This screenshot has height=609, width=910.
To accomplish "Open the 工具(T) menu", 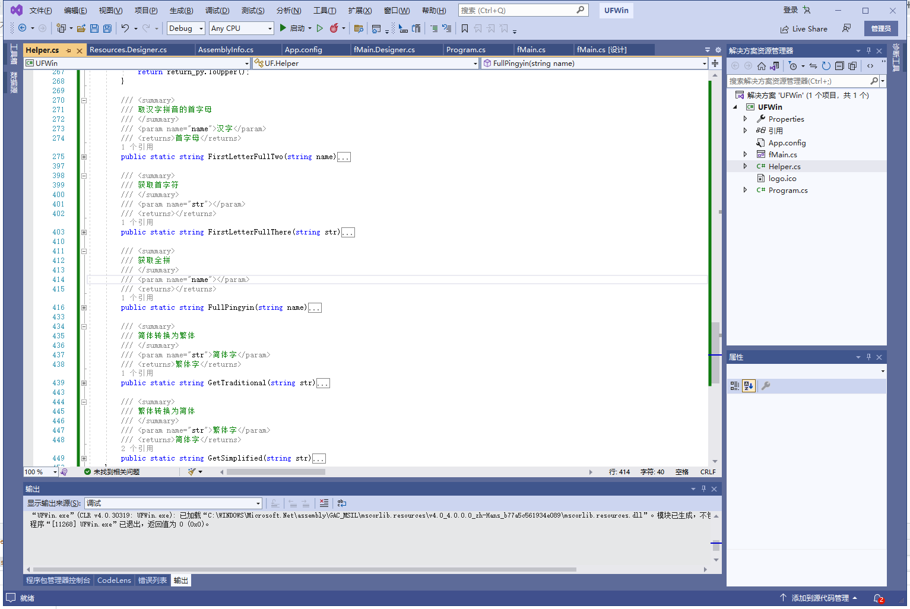I will click(325, 10).
